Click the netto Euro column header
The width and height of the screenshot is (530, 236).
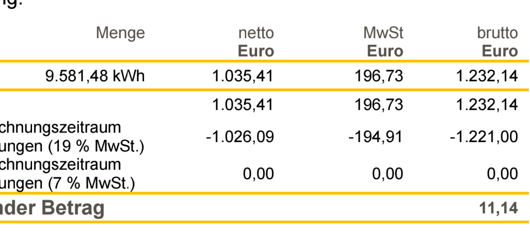(256, 43)
